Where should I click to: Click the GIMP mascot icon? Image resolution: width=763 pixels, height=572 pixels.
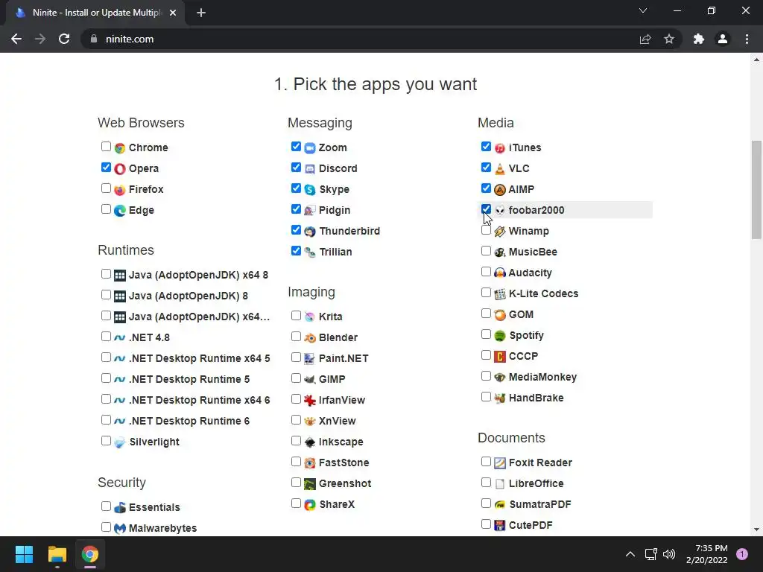pyautogui.click(x=309, y=379)
